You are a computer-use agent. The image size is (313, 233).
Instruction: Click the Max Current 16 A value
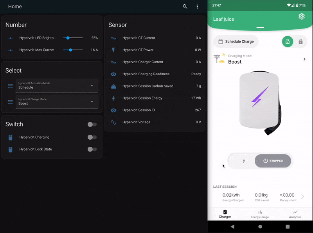(x=94, y=50)
